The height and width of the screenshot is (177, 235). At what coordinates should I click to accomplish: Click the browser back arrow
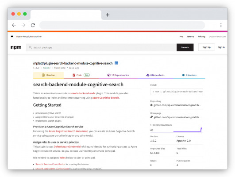coord(14,25)
